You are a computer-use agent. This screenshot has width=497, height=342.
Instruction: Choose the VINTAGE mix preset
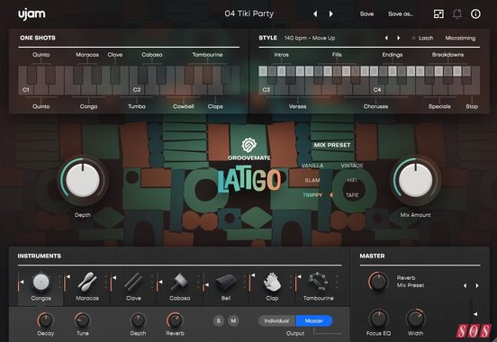352,166
